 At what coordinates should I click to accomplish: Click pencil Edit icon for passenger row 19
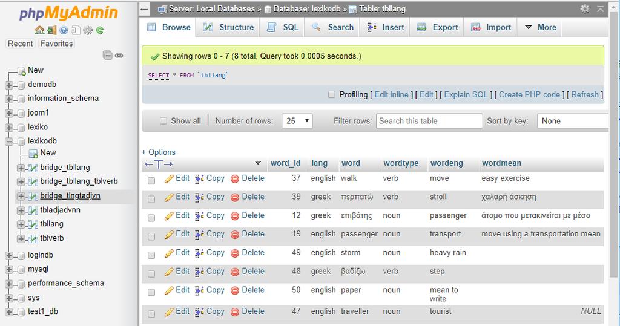pos(169,235)
